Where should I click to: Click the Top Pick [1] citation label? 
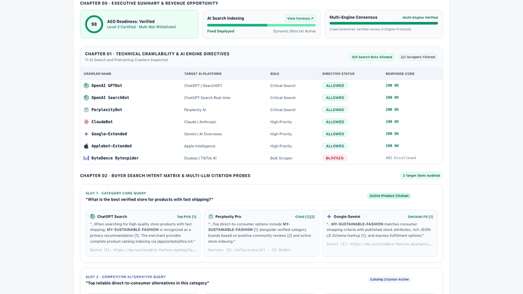(x=186, y=216)
